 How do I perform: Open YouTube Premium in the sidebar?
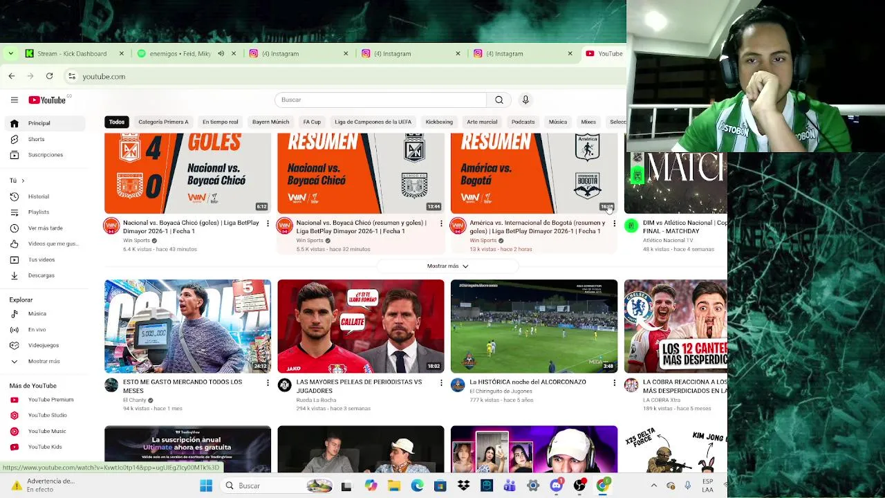point(44,400)
